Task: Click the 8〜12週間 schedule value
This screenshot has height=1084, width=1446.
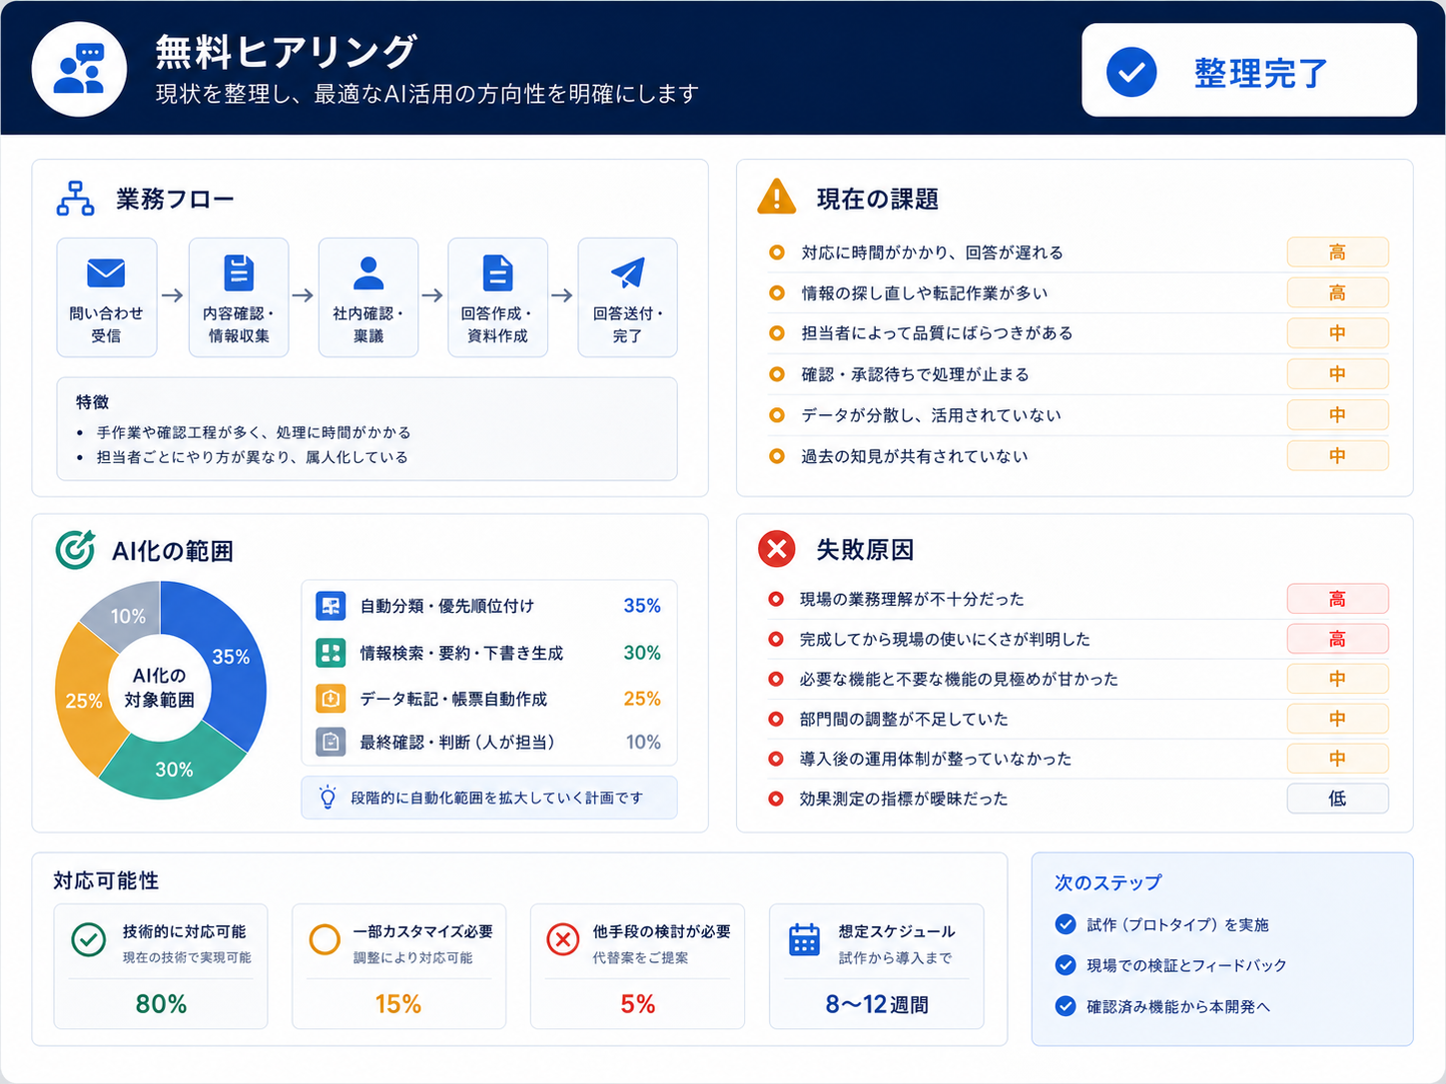Action: coord(877,1004)
